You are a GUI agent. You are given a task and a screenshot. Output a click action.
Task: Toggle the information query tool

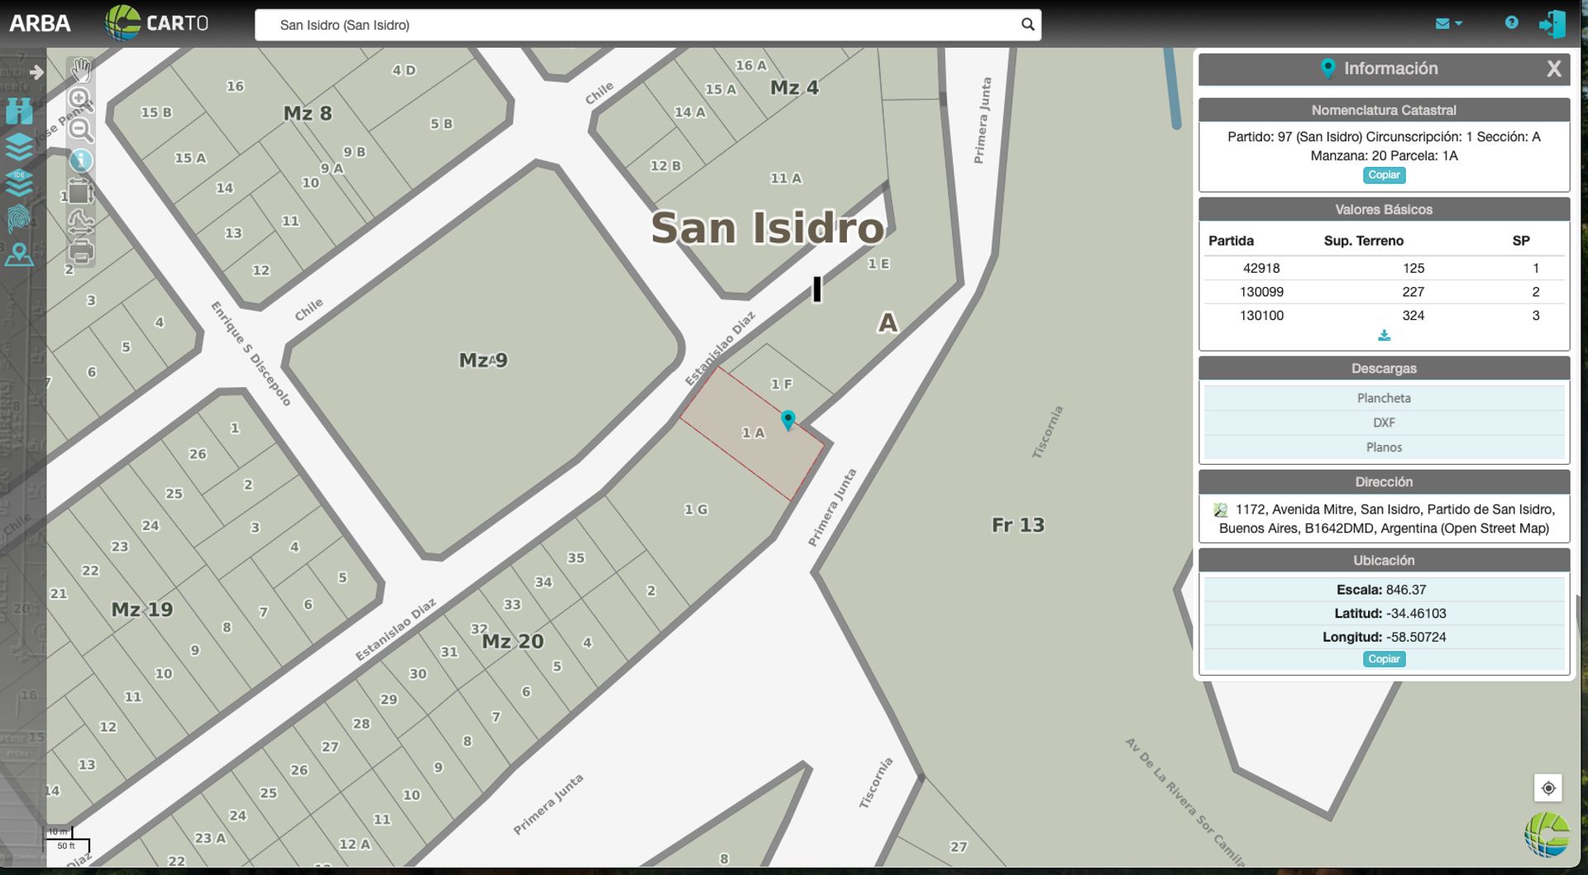pos(80,160)
